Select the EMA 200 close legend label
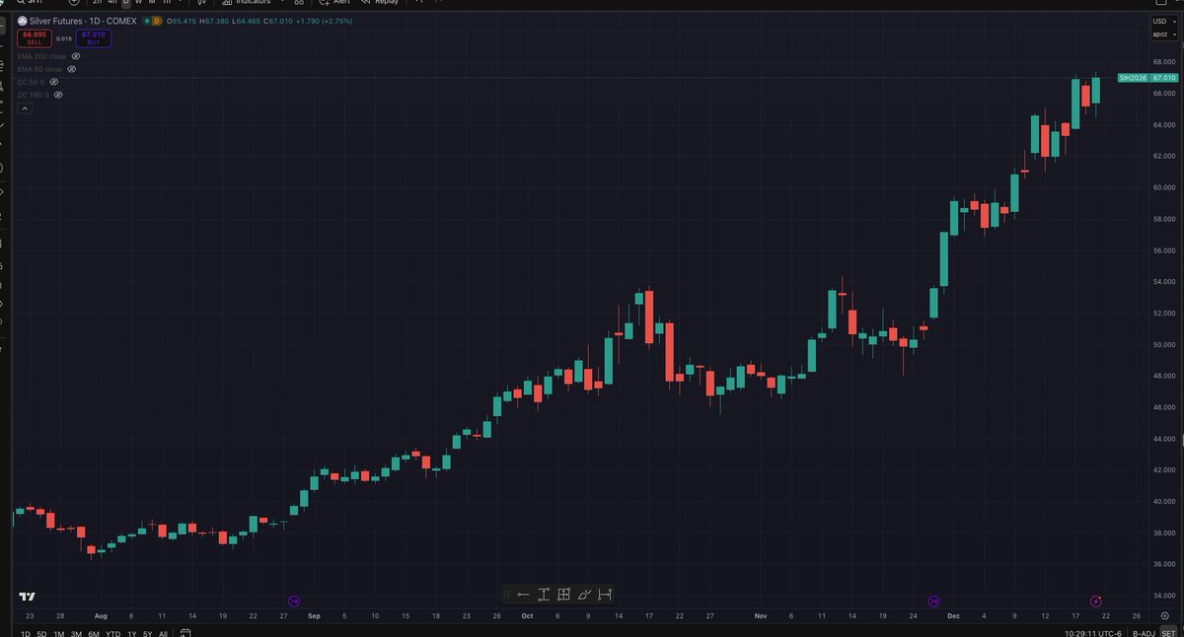The height and width of the screenshot is (637, 1184). [41, 56]
